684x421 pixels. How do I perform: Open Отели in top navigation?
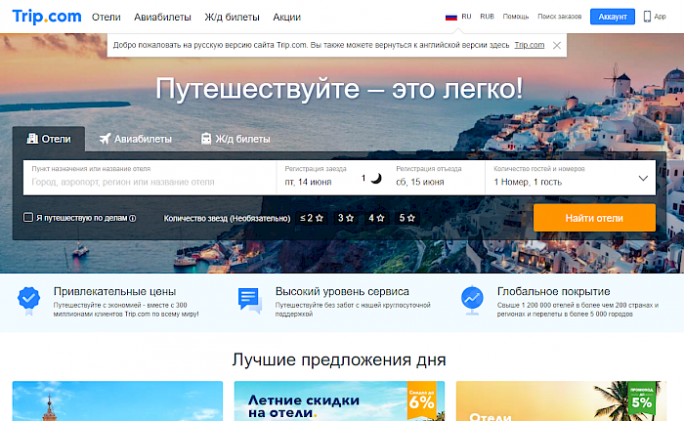click(106, 17)
